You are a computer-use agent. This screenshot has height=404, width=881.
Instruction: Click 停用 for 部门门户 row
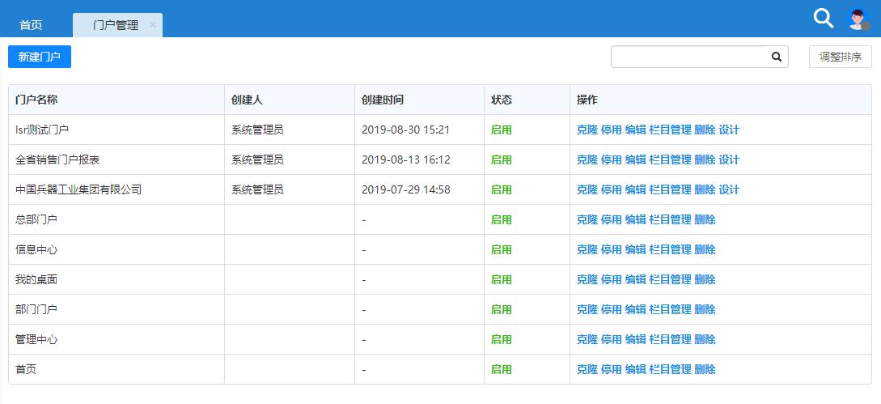tap(611, 309)
